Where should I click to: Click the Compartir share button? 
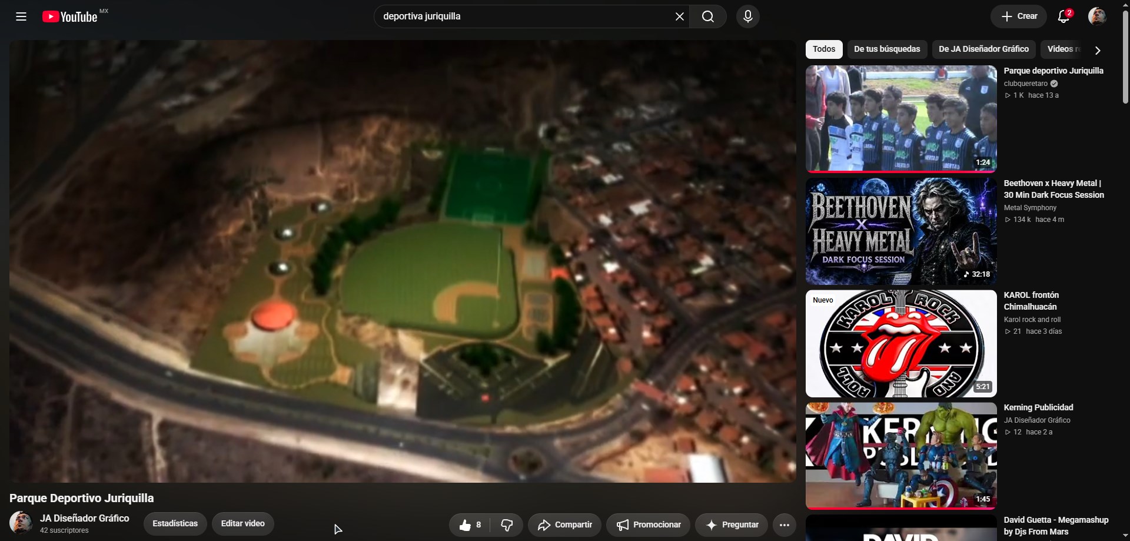[x=564, y=525]
